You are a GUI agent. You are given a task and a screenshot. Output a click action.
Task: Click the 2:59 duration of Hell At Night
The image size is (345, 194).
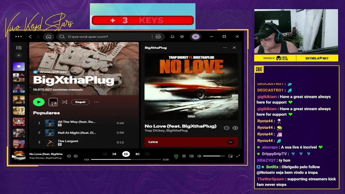120,133
